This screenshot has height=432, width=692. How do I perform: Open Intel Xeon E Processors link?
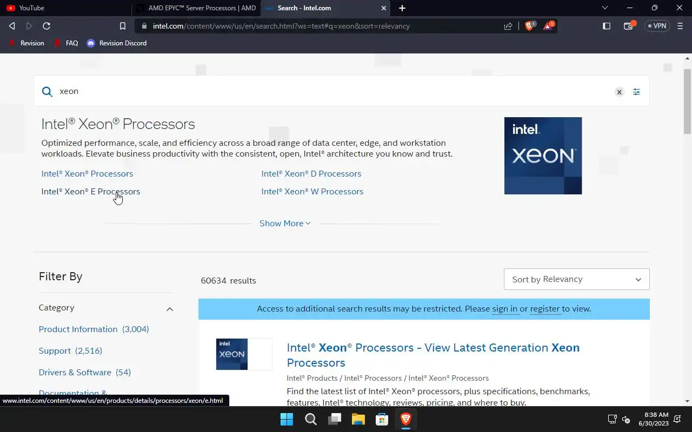(x=91, y=192)
